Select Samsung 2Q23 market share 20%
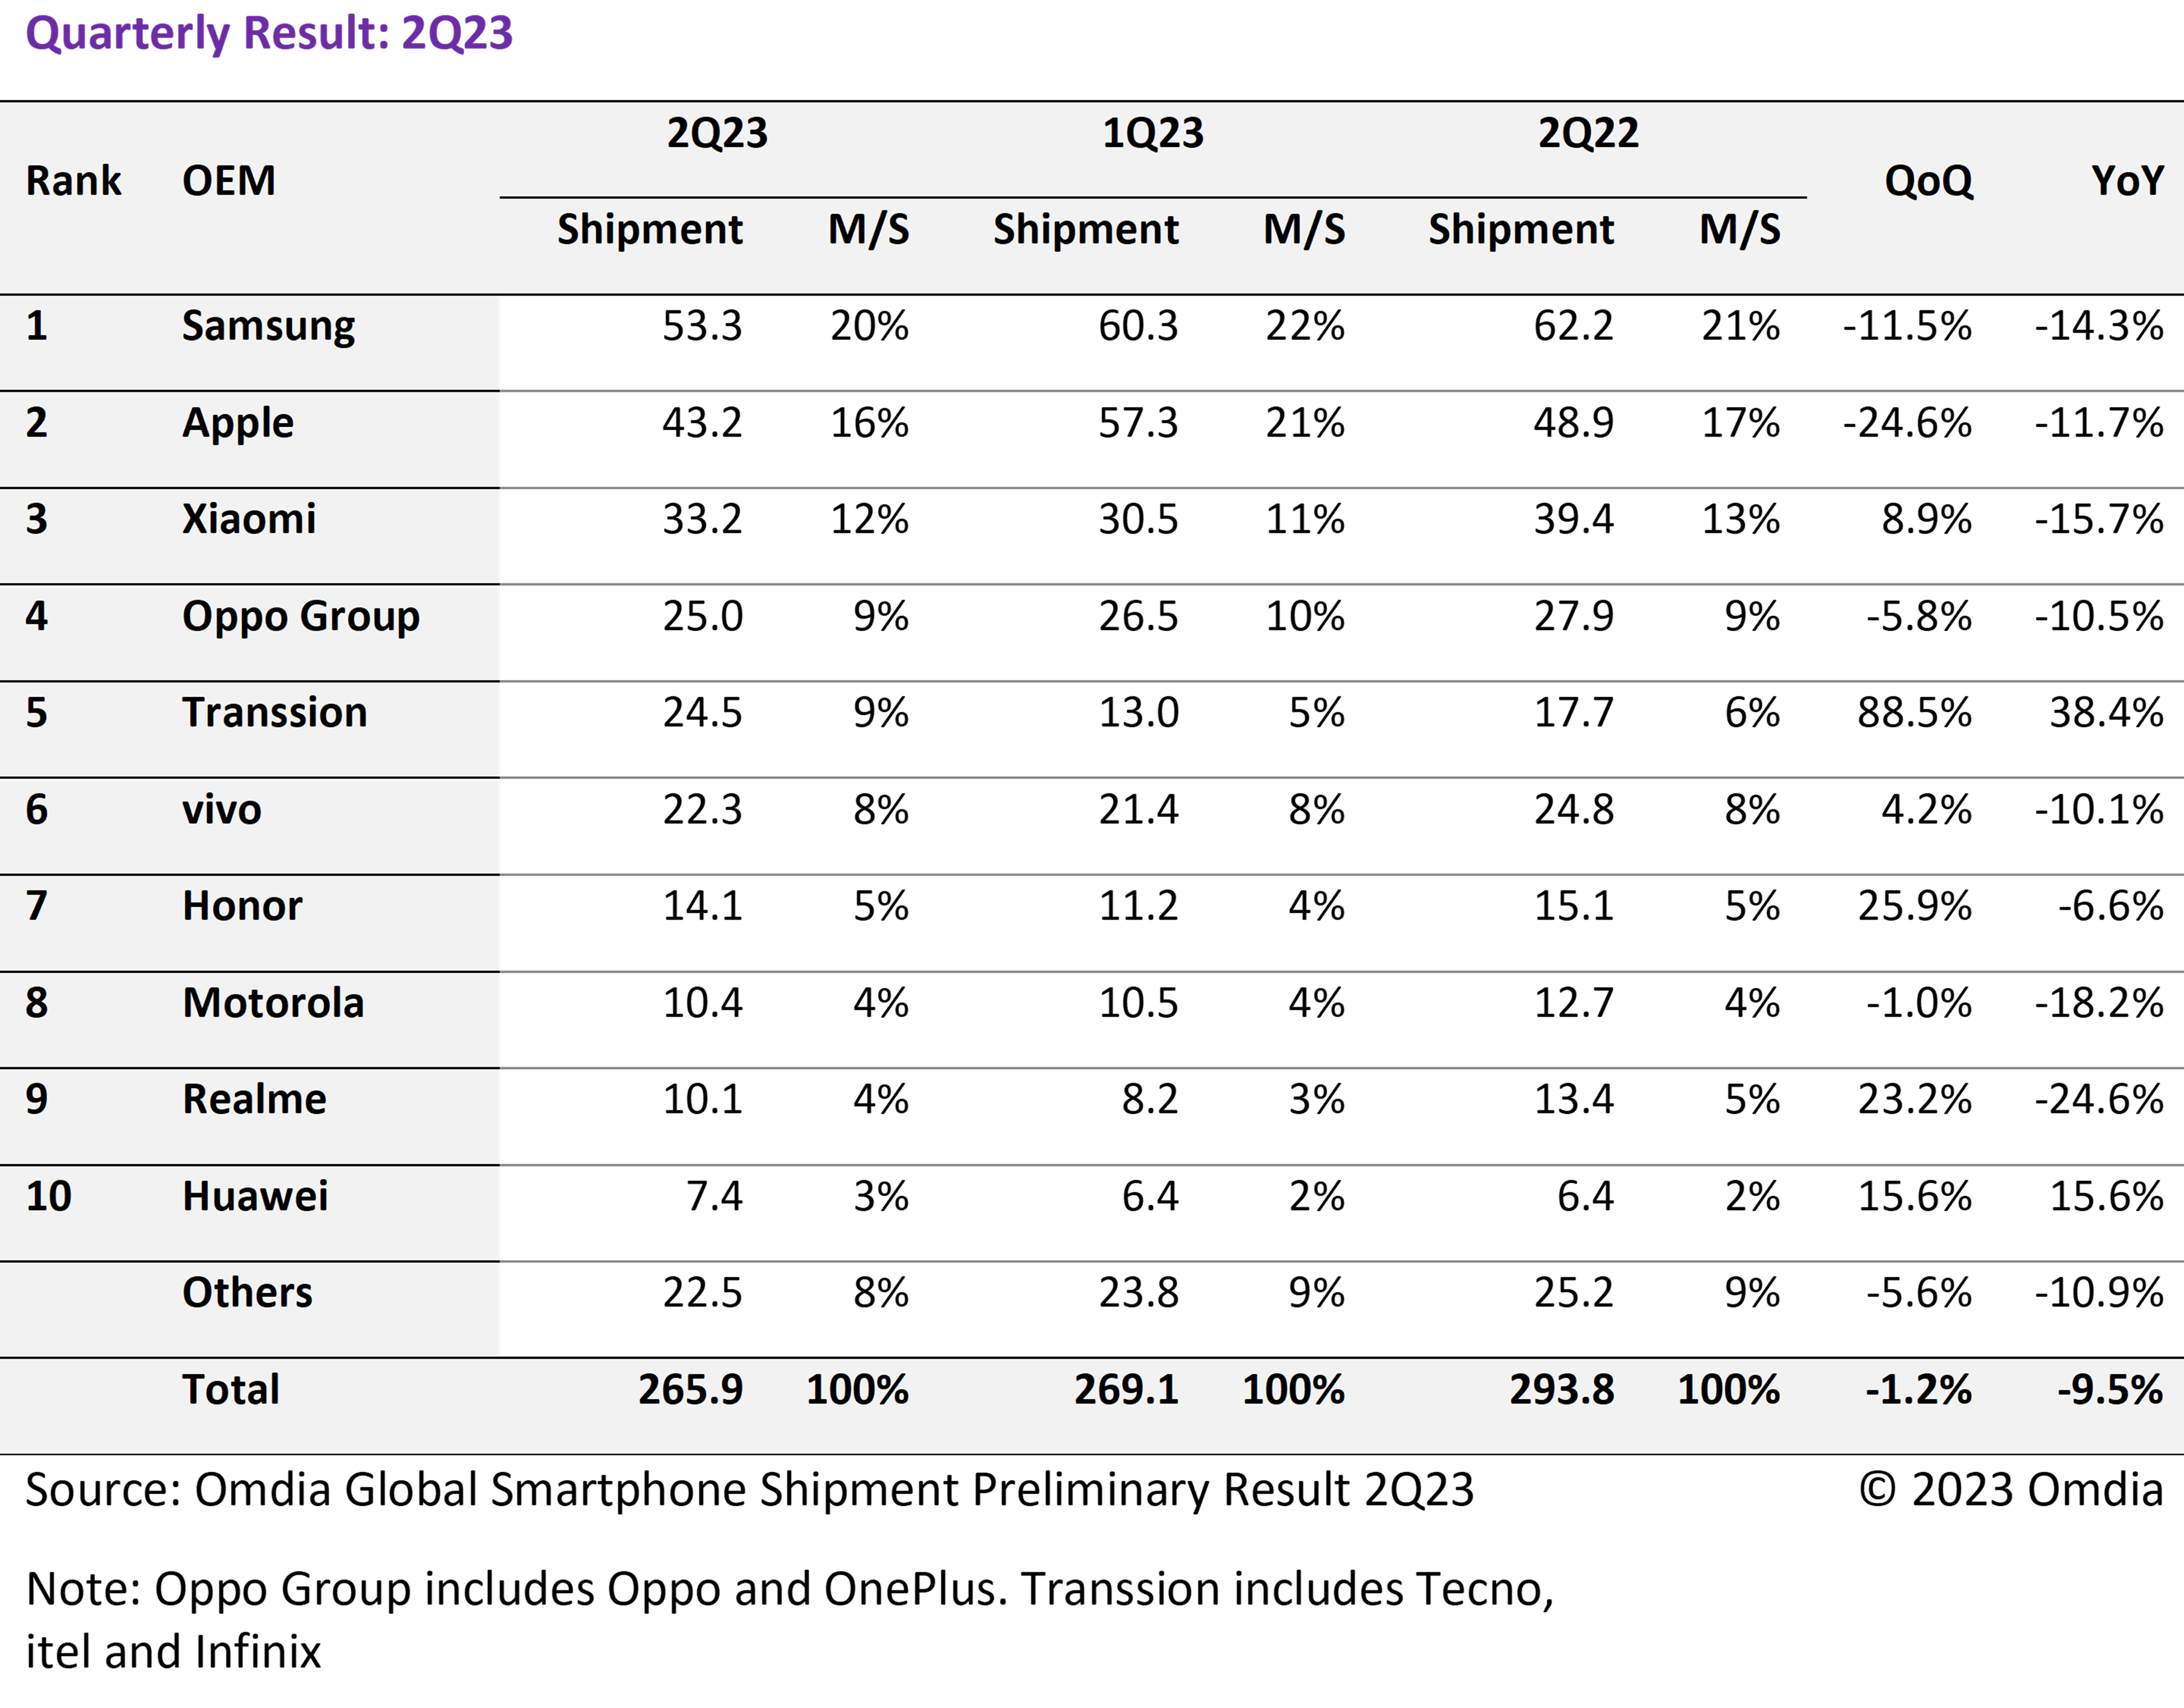This screenshot has width=2184, height=1708. [x=869, y=326]
